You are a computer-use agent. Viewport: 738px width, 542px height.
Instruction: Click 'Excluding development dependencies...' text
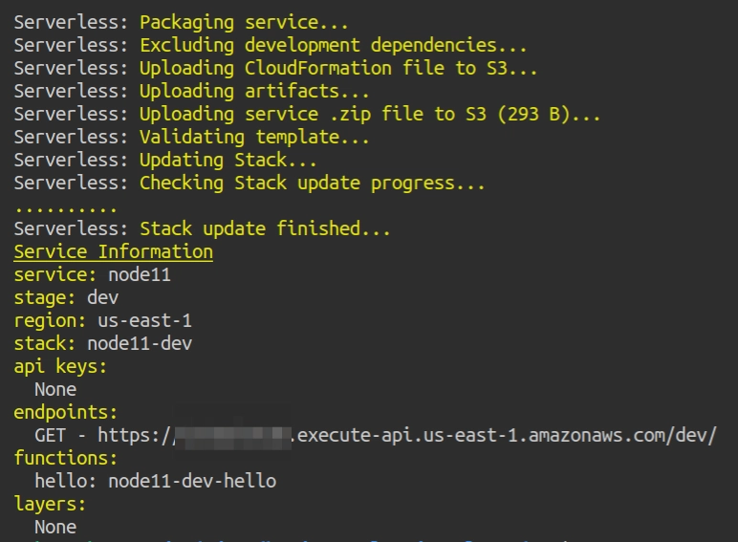[333, 45]
